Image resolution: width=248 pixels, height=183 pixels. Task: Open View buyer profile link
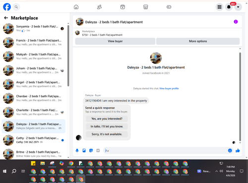(x=169, y=88)
